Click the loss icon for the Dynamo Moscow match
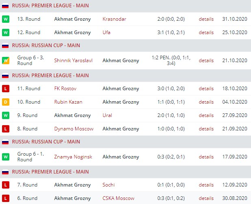Screen dimensions: 251x204 6,129
